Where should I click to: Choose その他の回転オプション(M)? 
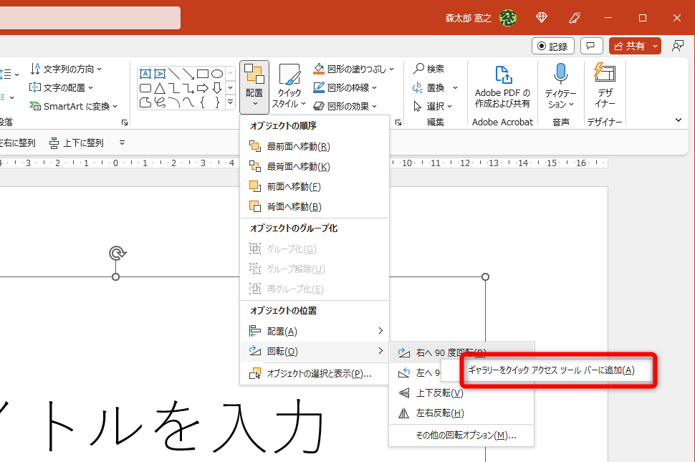coord(461,435)
